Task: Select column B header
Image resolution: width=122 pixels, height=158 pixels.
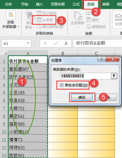Action: click(x=63, y=53)
